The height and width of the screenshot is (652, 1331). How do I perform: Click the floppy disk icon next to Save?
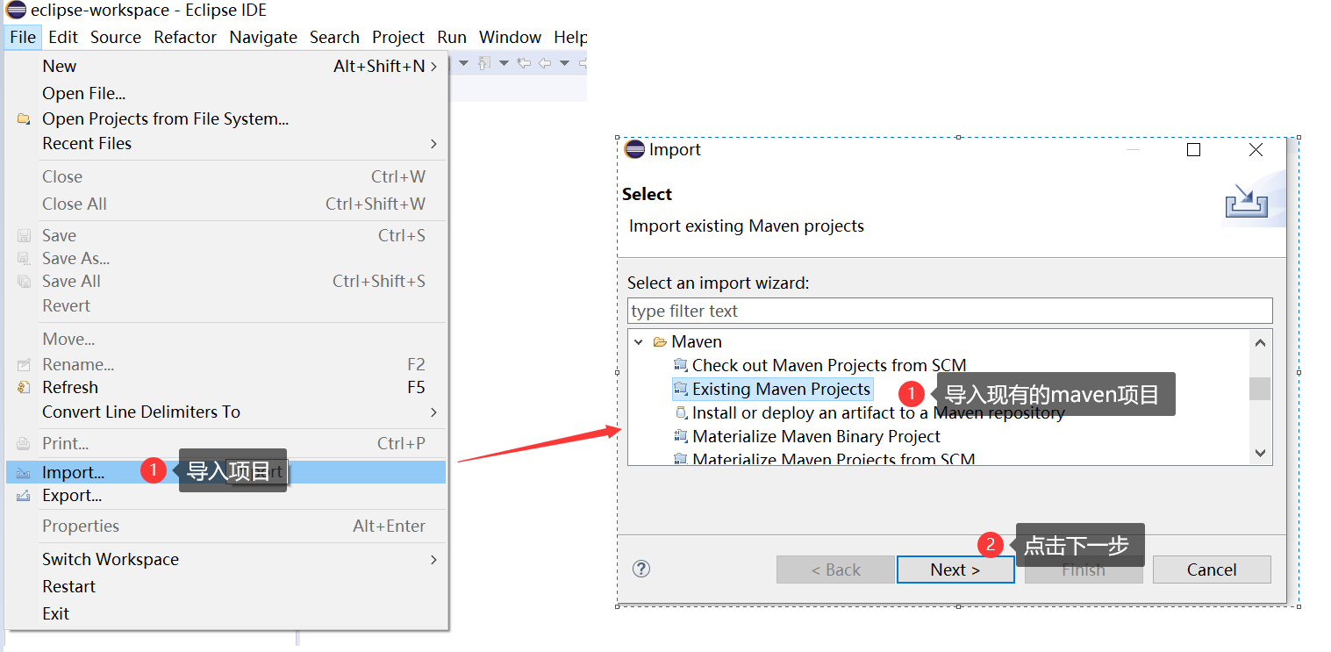click(24, 236)
